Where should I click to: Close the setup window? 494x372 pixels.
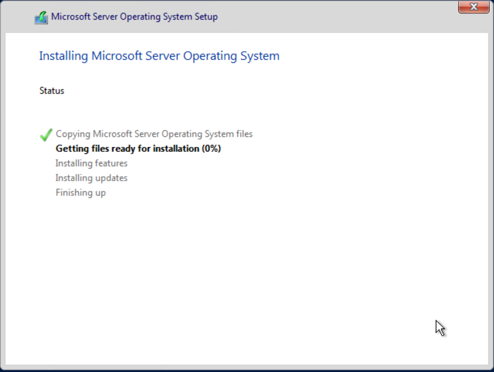pyautogui.click(x=473, y=6)
